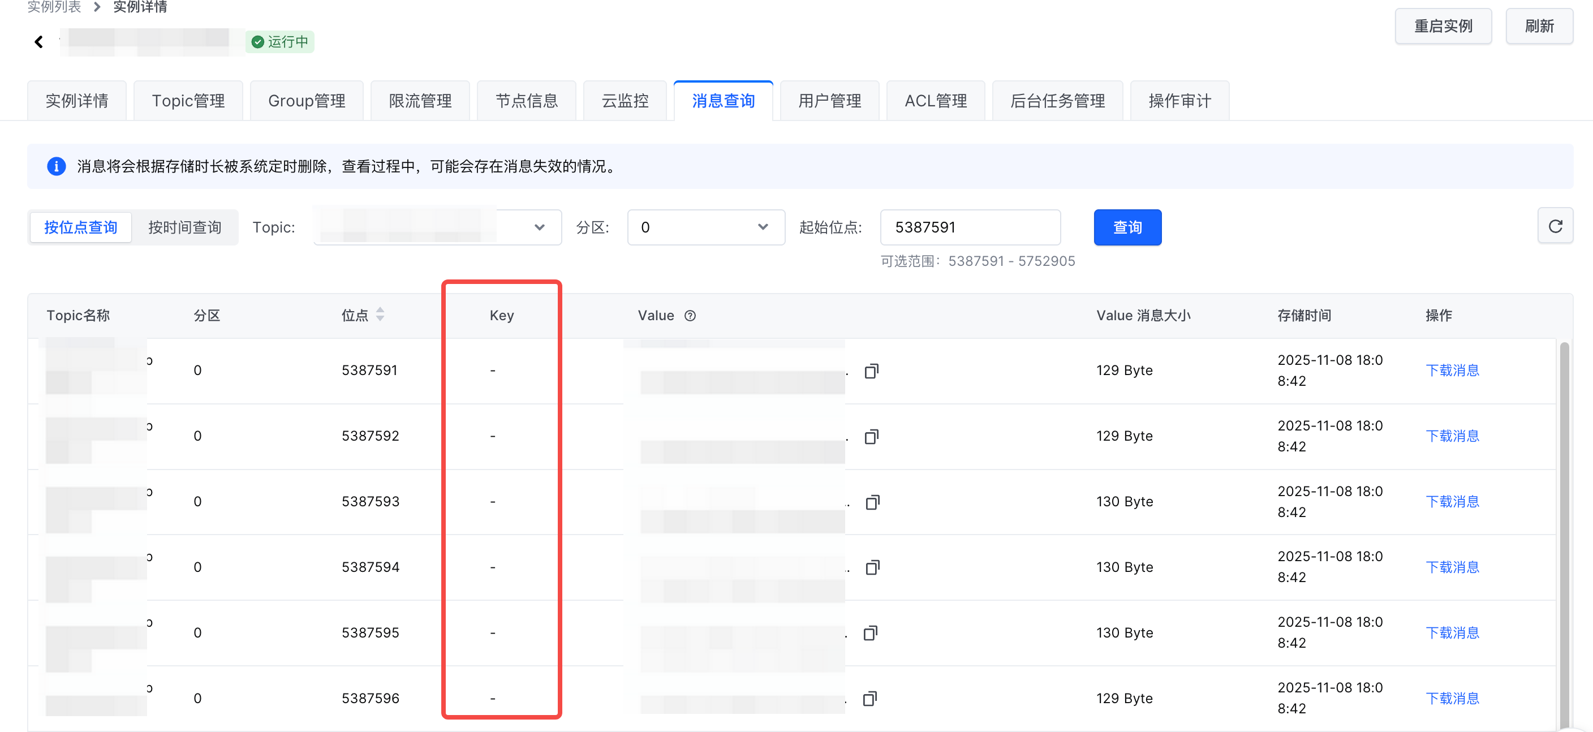Copy the Value of offset 5387592
Image resolution: width=1593 pixels, height=732 pixels.
pos(871,437)
